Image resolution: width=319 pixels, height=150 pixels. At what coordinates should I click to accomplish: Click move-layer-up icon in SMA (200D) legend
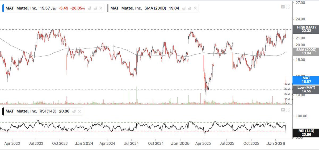184,8
